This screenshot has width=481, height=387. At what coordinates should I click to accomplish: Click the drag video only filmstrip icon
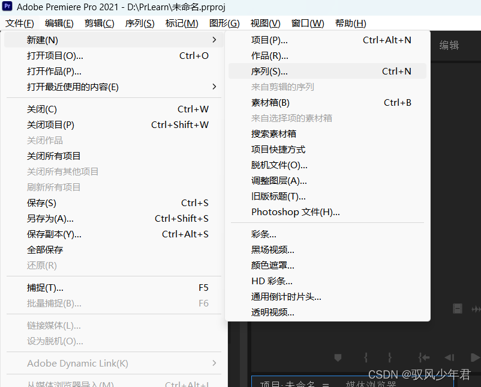point(458,308)
